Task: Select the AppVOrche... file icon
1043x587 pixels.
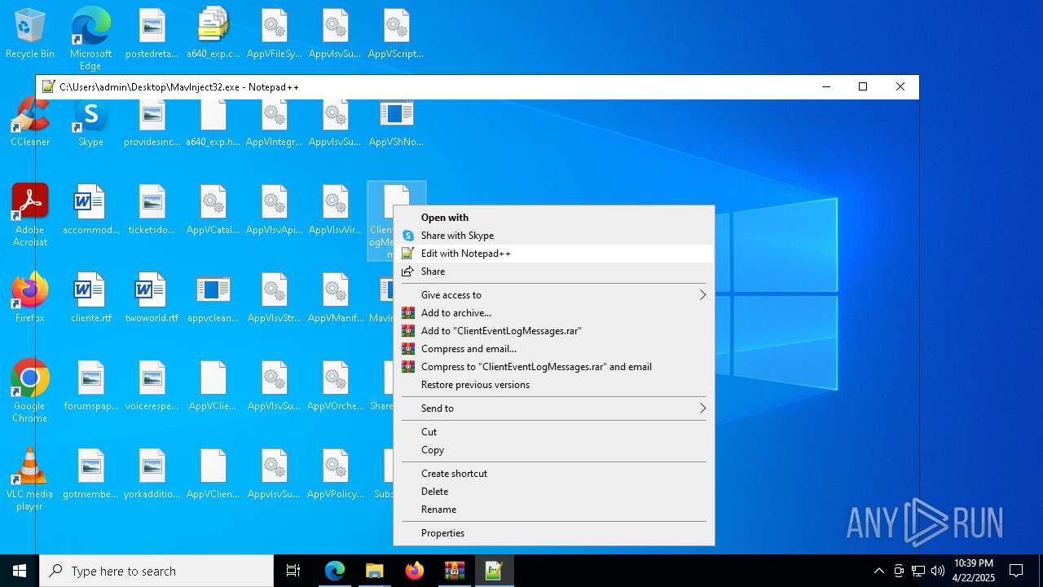Action: point(336,386)
